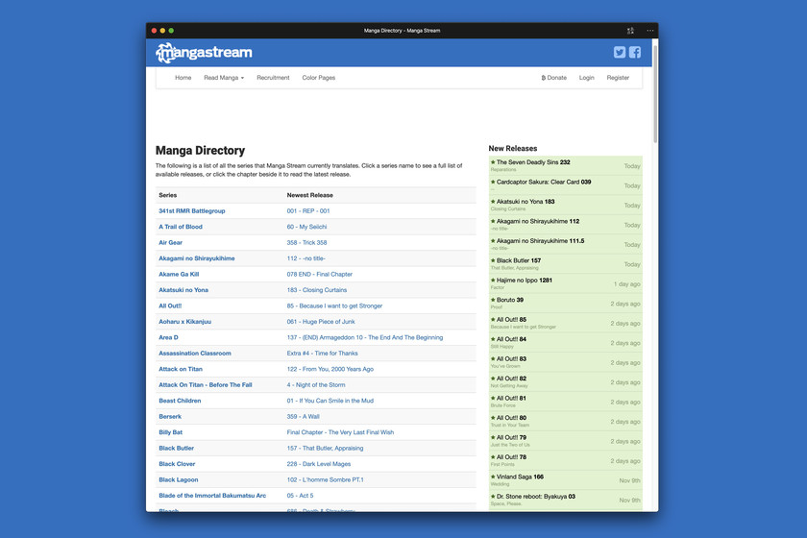Open the Recruitment page
Viewport: 807px width, 538px height.
pyautogui.click(x=273, y=78)
